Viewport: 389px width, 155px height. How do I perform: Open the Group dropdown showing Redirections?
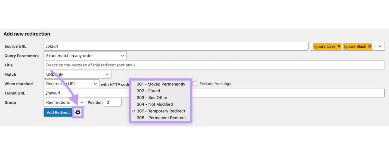[65, 102]
